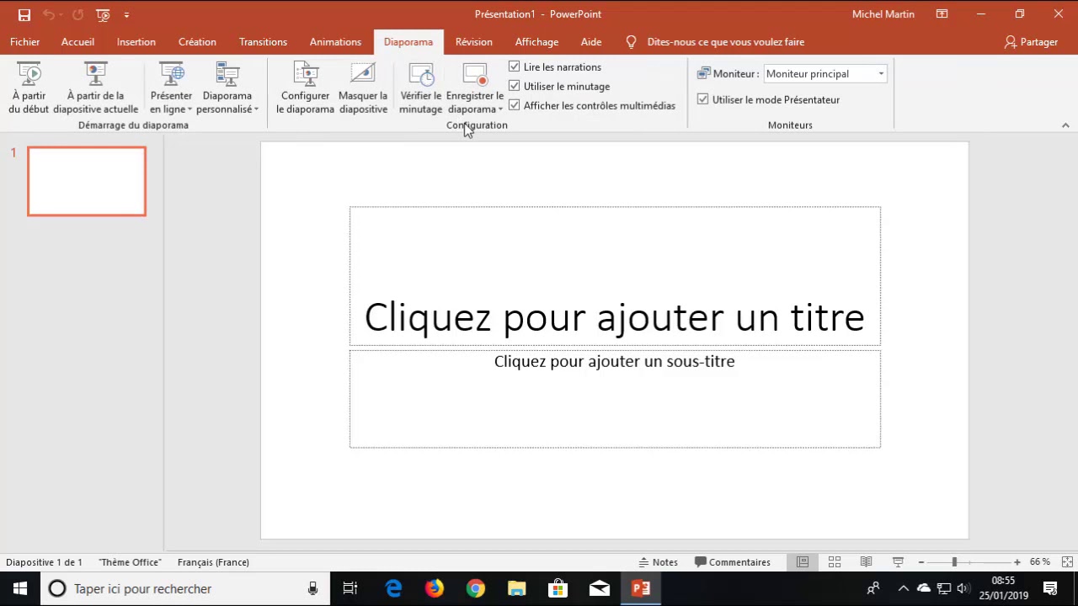Launch Microsoft Edge from the taskbar
This screenshot has height=606, width=1078.
coord(394,589)
